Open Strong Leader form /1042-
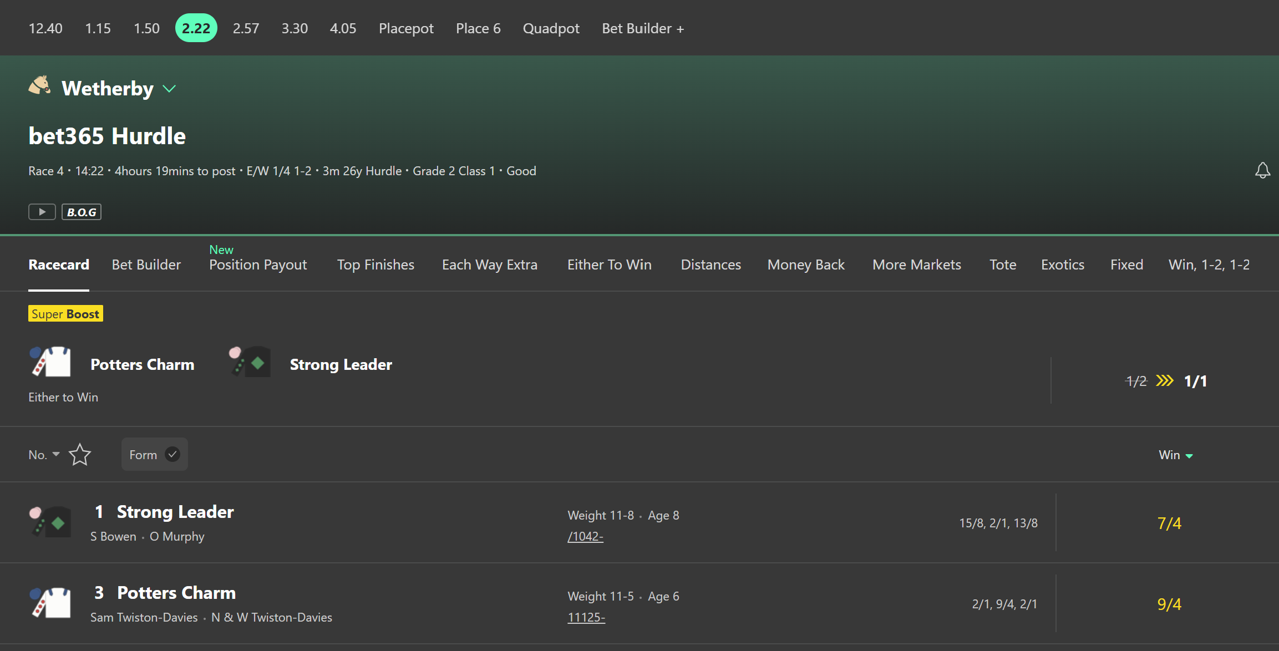 [585, 536]
